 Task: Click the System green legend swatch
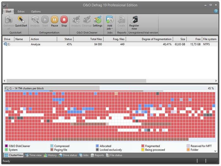point(6,150)
